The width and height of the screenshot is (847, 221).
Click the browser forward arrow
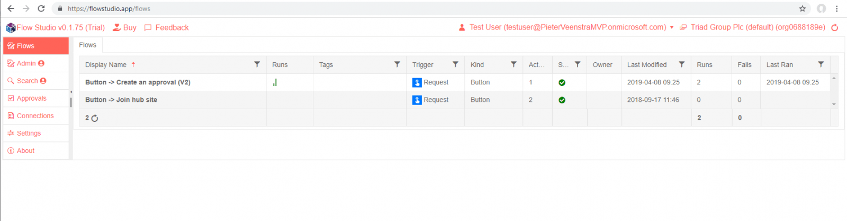tap(26, 8)
